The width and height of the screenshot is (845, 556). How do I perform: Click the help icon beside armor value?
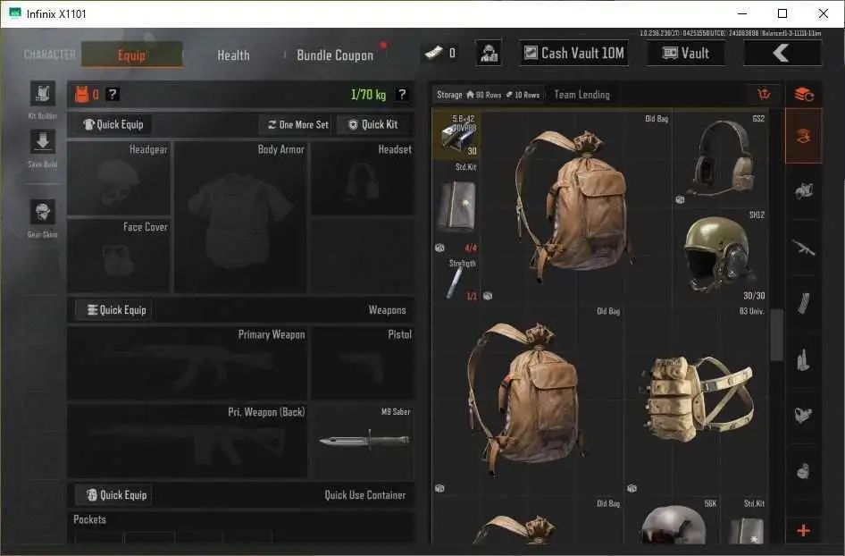112,95
